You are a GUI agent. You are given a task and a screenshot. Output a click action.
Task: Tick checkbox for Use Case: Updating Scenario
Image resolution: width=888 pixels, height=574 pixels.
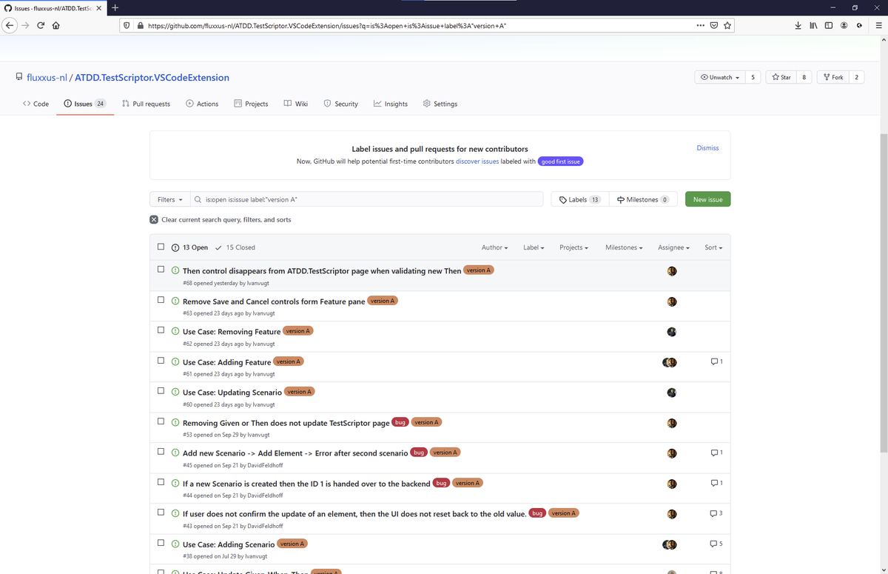tap(161, 391)
